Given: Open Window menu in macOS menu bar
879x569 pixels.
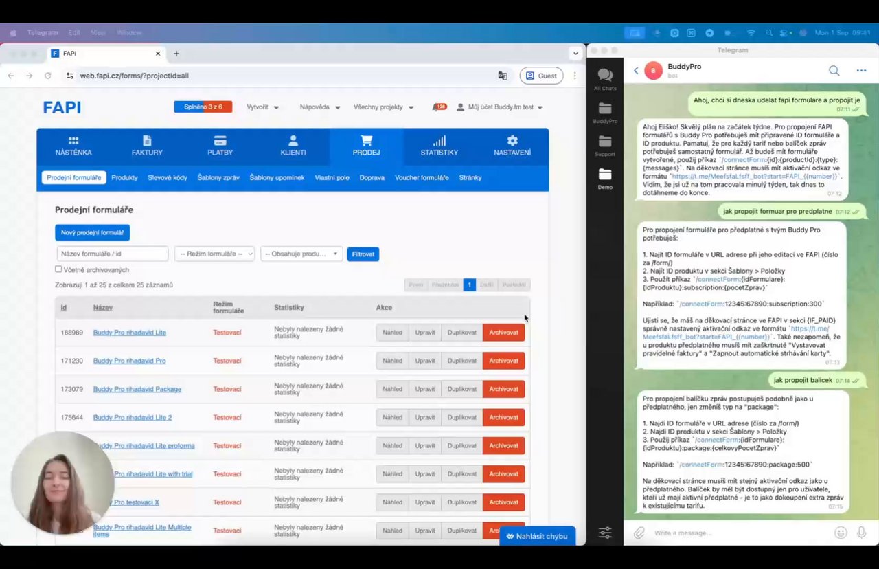Looking at the screenshot, I should click(x=130, y=32).
